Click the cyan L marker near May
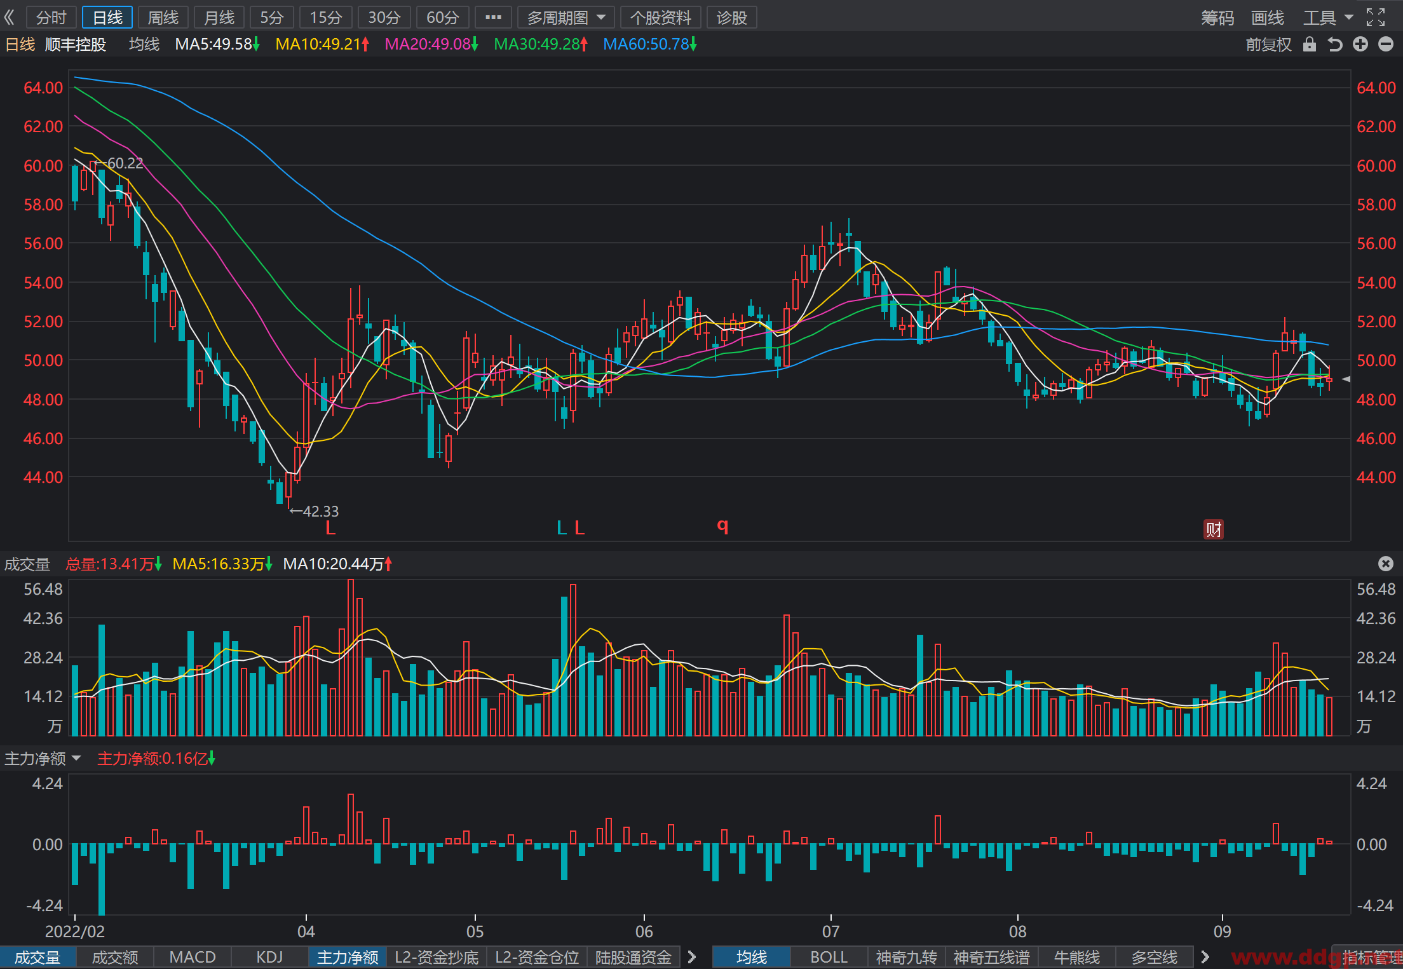The image size is (1403, 969). 562,528
